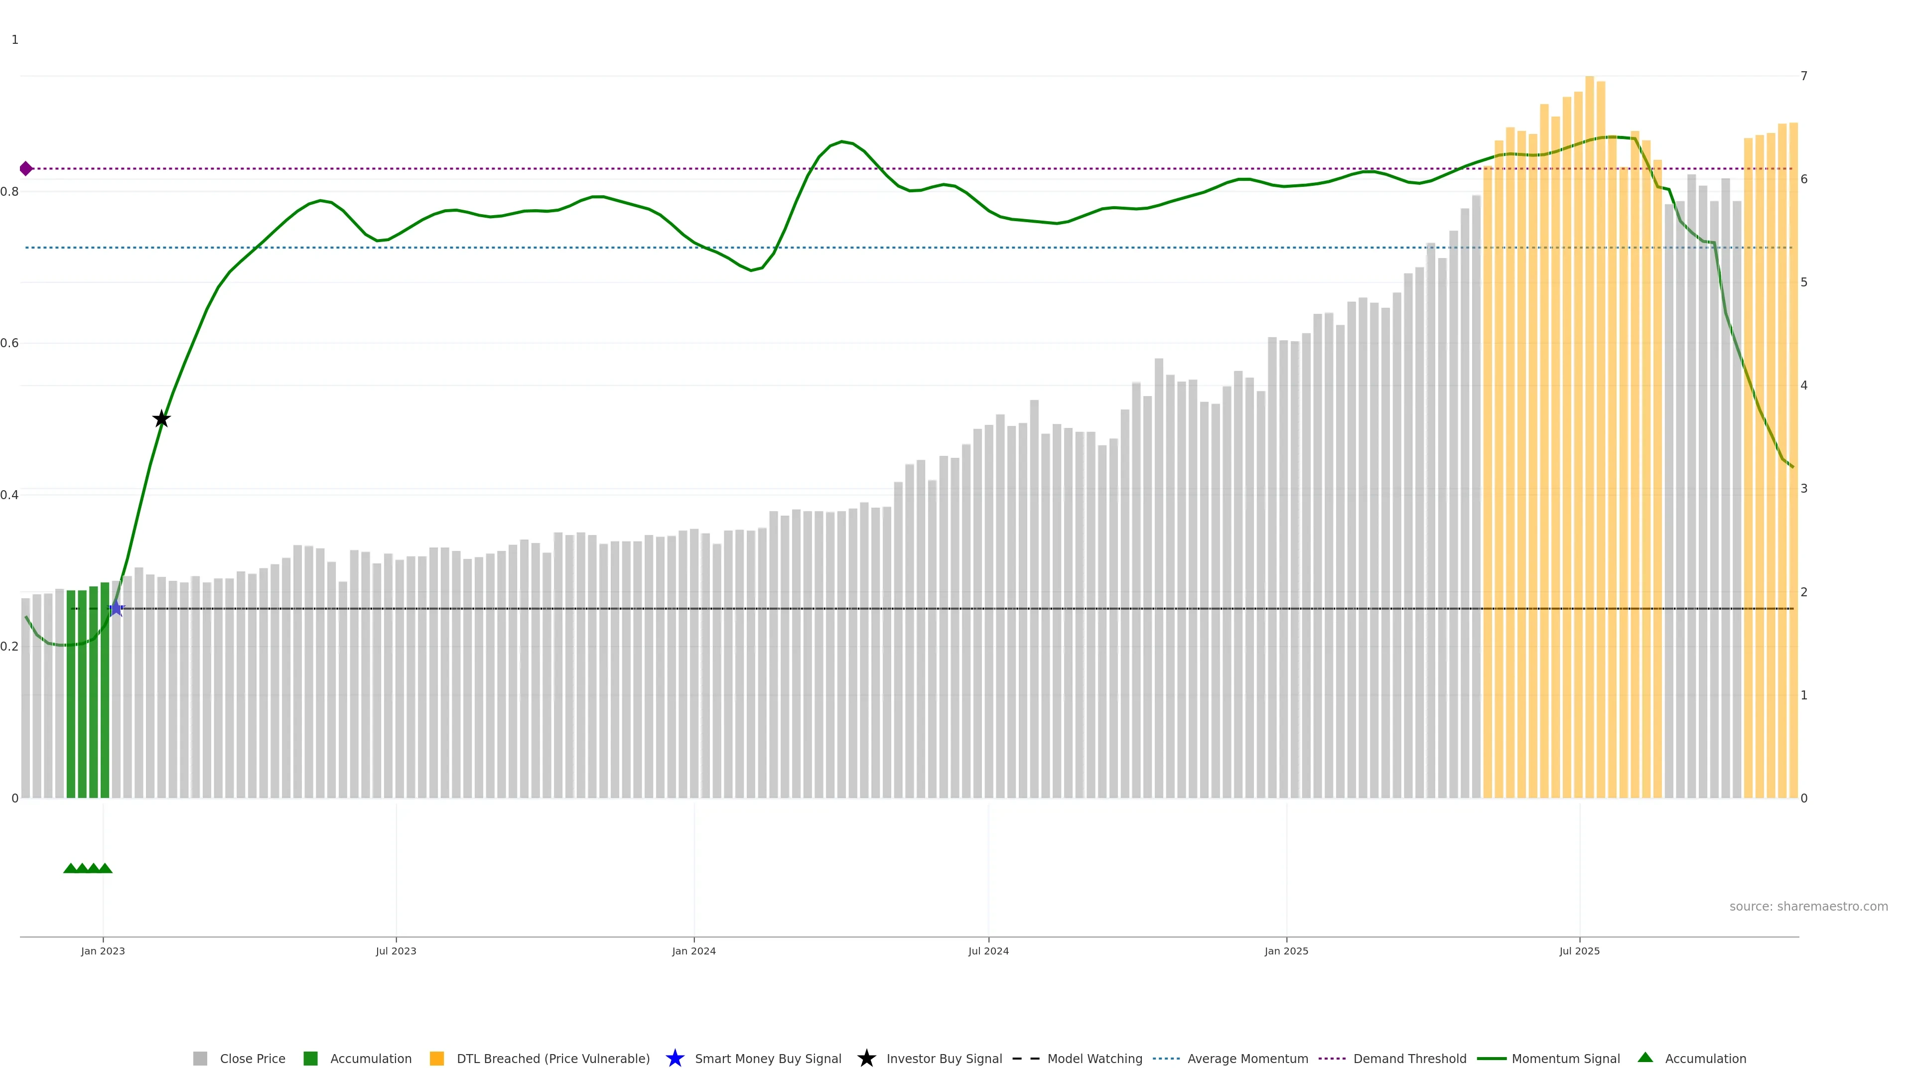The height and width of the screenshot is (1076, 1913).
Task: Click the Jan 2024 axis label
Action: coord(693,950)
